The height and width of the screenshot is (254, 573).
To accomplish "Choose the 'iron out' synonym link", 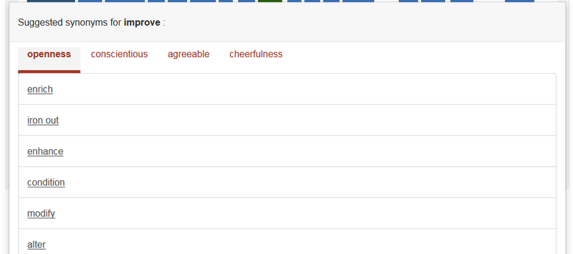I will 43,120.
